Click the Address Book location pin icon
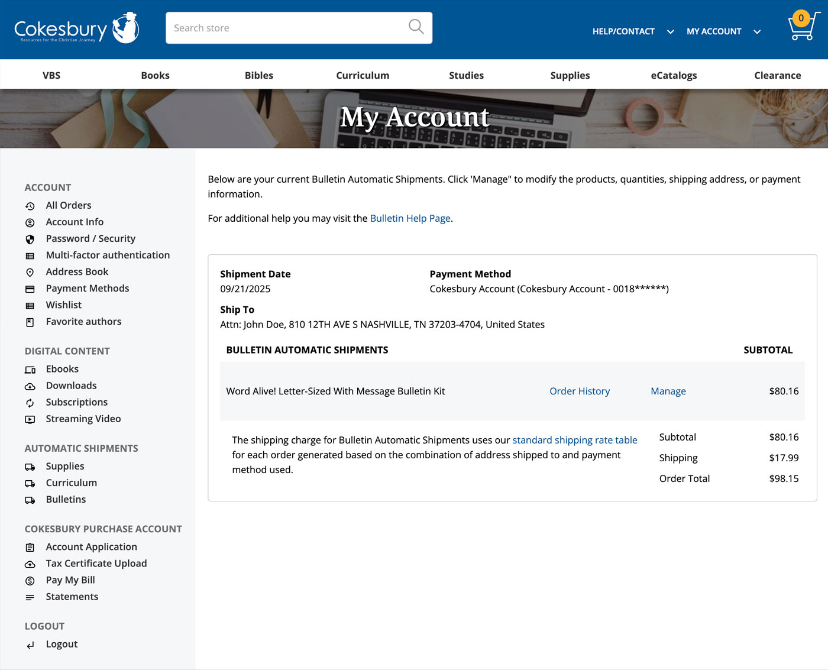This screenshot has height=670, width=828. pyautogui.click(x=30, y=273)
